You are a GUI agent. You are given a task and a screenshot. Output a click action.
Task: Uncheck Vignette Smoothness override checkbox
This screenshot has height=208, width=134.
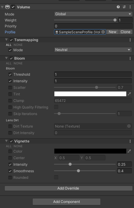pyautogui.click(x=10, y=171)
